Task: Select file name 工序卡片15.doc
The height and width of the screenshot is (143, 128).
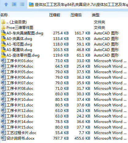Action: pyautogui.click(x=20, y=127)
